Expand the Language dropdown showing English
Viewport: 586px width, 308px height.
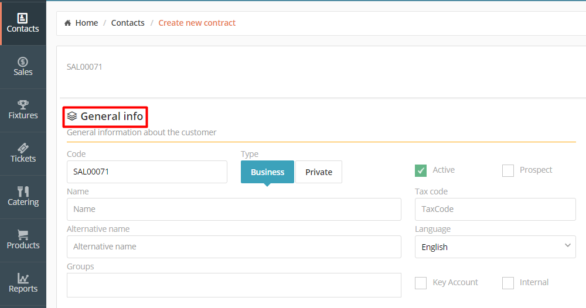click(x=495, y=247)
